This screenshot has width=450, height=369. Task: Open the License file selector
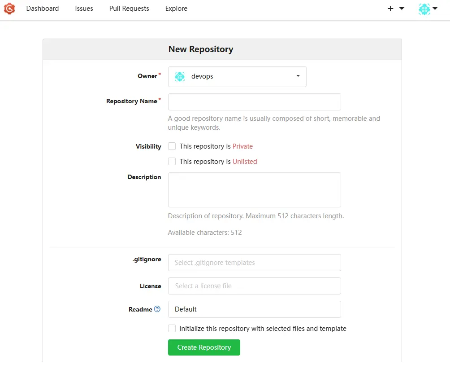254,286
